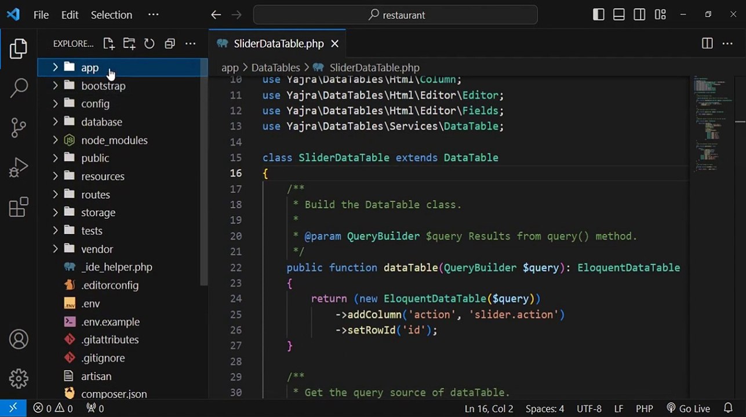
Task: Change end of line sequence LF
Action: (x=618, y=408)
